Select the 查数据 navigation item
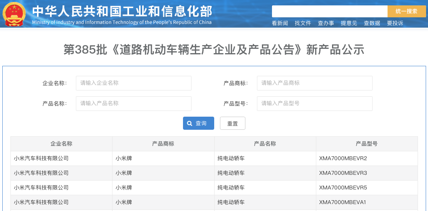 (372, 23)
